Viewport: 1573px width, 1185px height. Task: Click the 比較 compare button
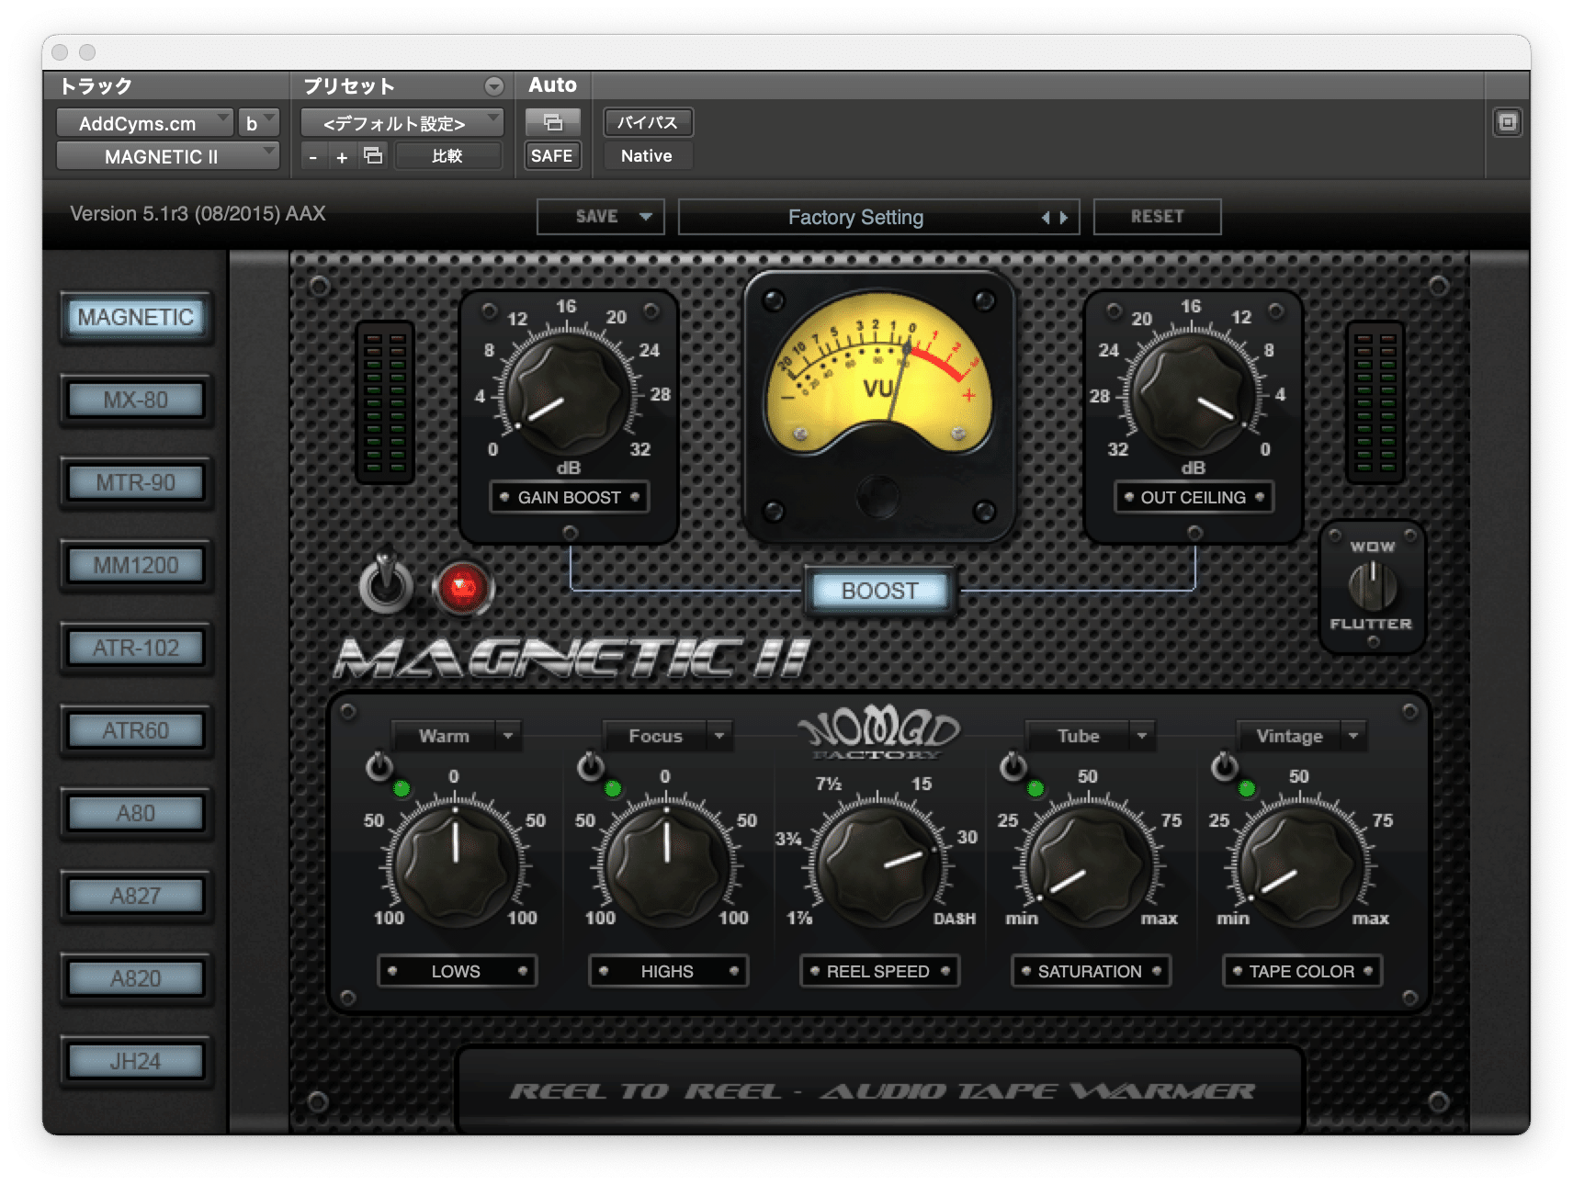coord(447,156)
